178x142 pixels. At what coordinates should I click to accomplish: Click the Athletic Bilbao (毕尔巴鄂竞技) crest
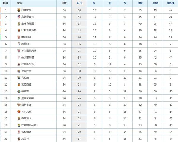click(x=19, y=51)
